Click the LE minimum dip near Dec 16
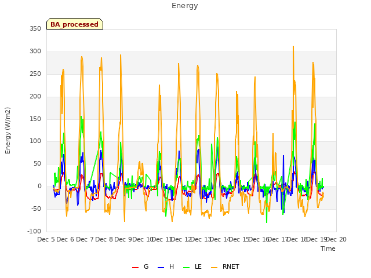Viewport: 371px width, 278px height. coord(267,222)
